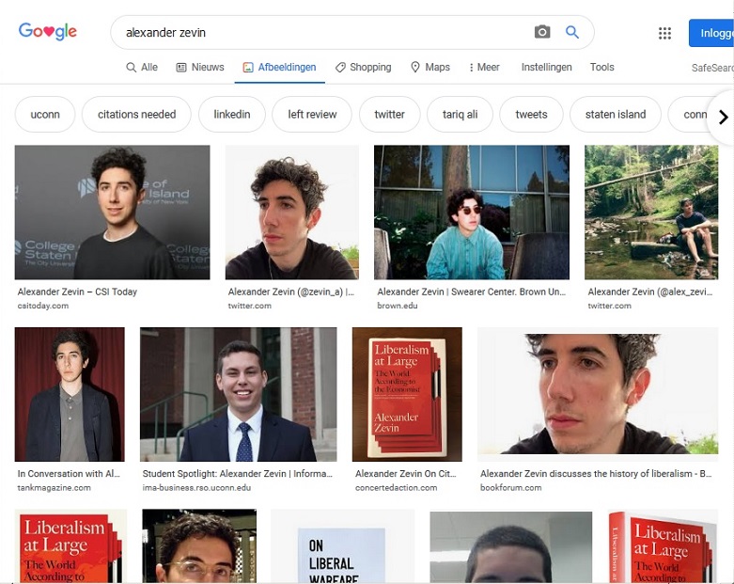
Task: Open the 'On Liberal Warfare' cover thumbnail
Action: click(x=342, y=546)
